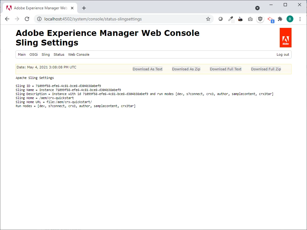Click the 'Sling Settings' page title
307x230 pixels.
coord(47,43)
